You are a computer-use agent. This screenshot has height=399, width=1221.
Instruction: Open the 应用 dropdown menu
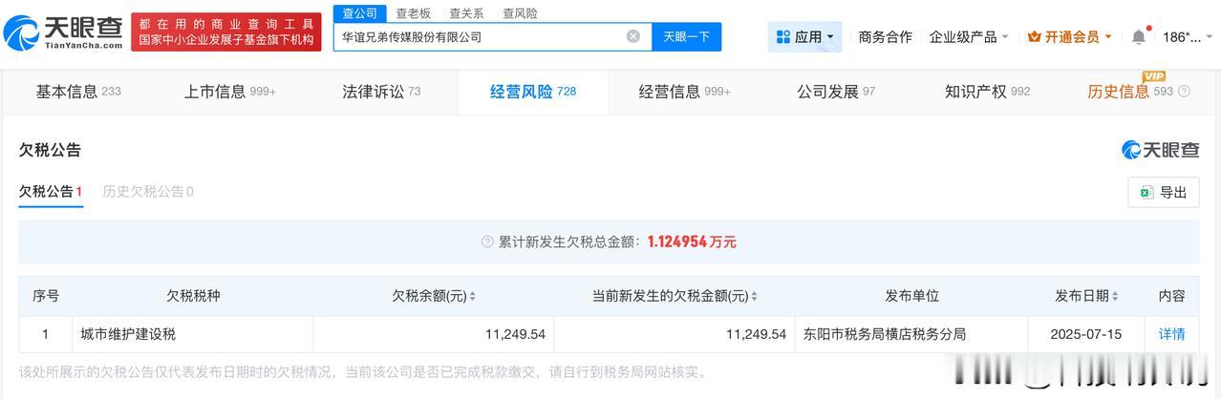(x=804, y=36)
